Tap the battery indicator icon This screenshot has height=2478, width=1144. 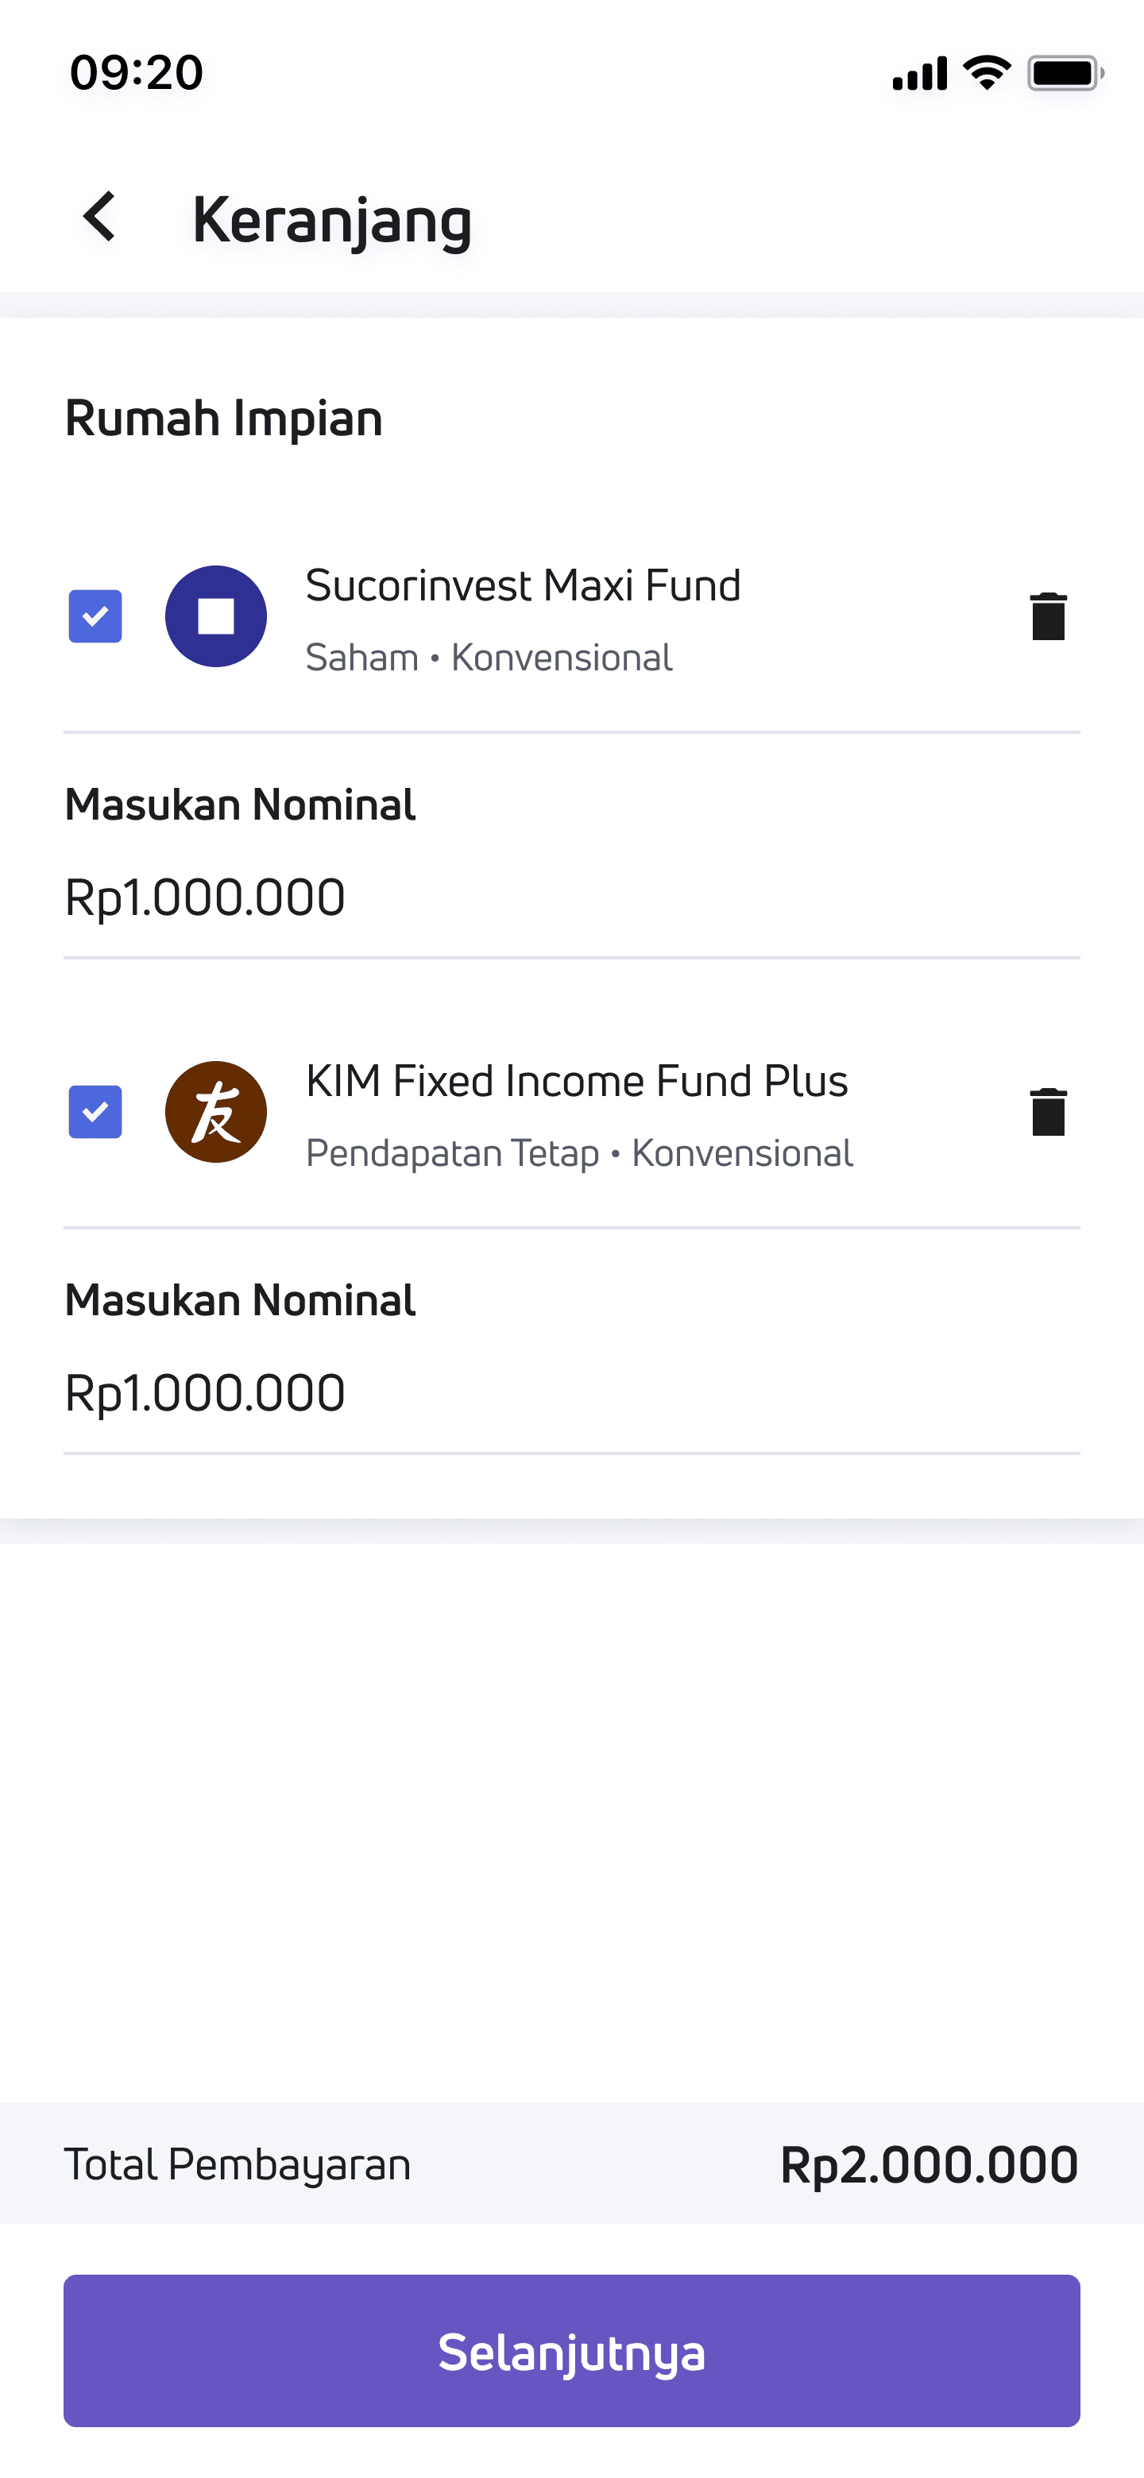[x=1064, y=73]
